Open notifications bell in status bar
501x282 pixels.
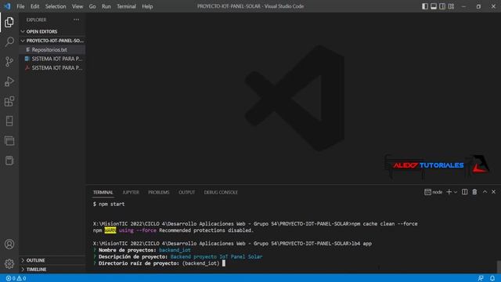click(x=492, y=279)
